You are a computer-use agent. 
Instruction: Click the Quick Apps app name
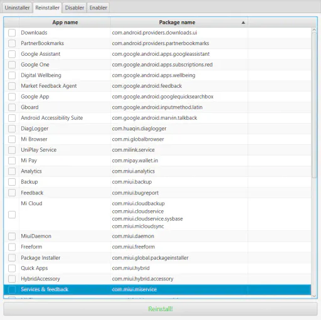point(34,269)
